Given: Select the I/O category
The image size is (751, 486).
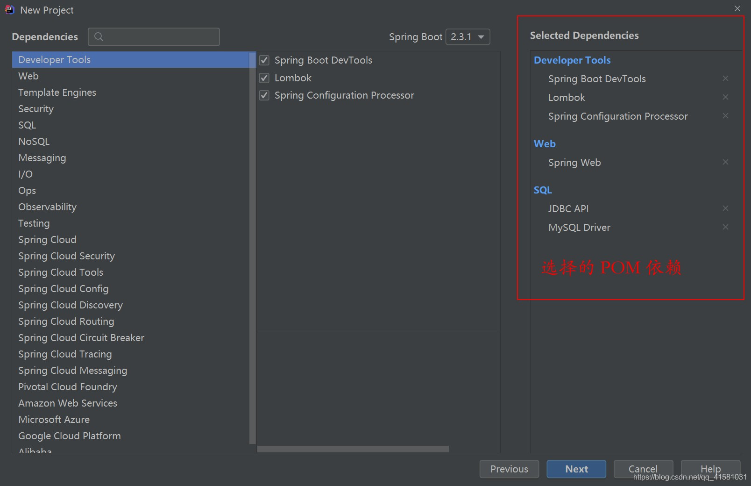Looking at the screenshot, I should pos(131,174).
